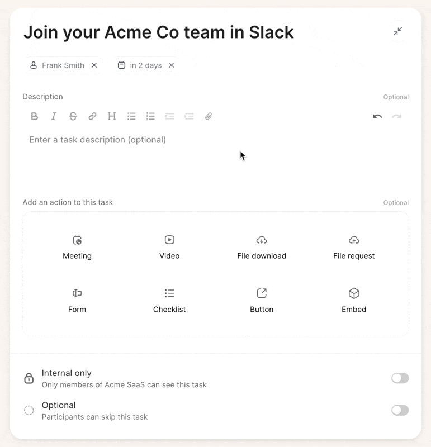
Task: Remove Frank Smith as assignee
Action: [x=94, y=65]
